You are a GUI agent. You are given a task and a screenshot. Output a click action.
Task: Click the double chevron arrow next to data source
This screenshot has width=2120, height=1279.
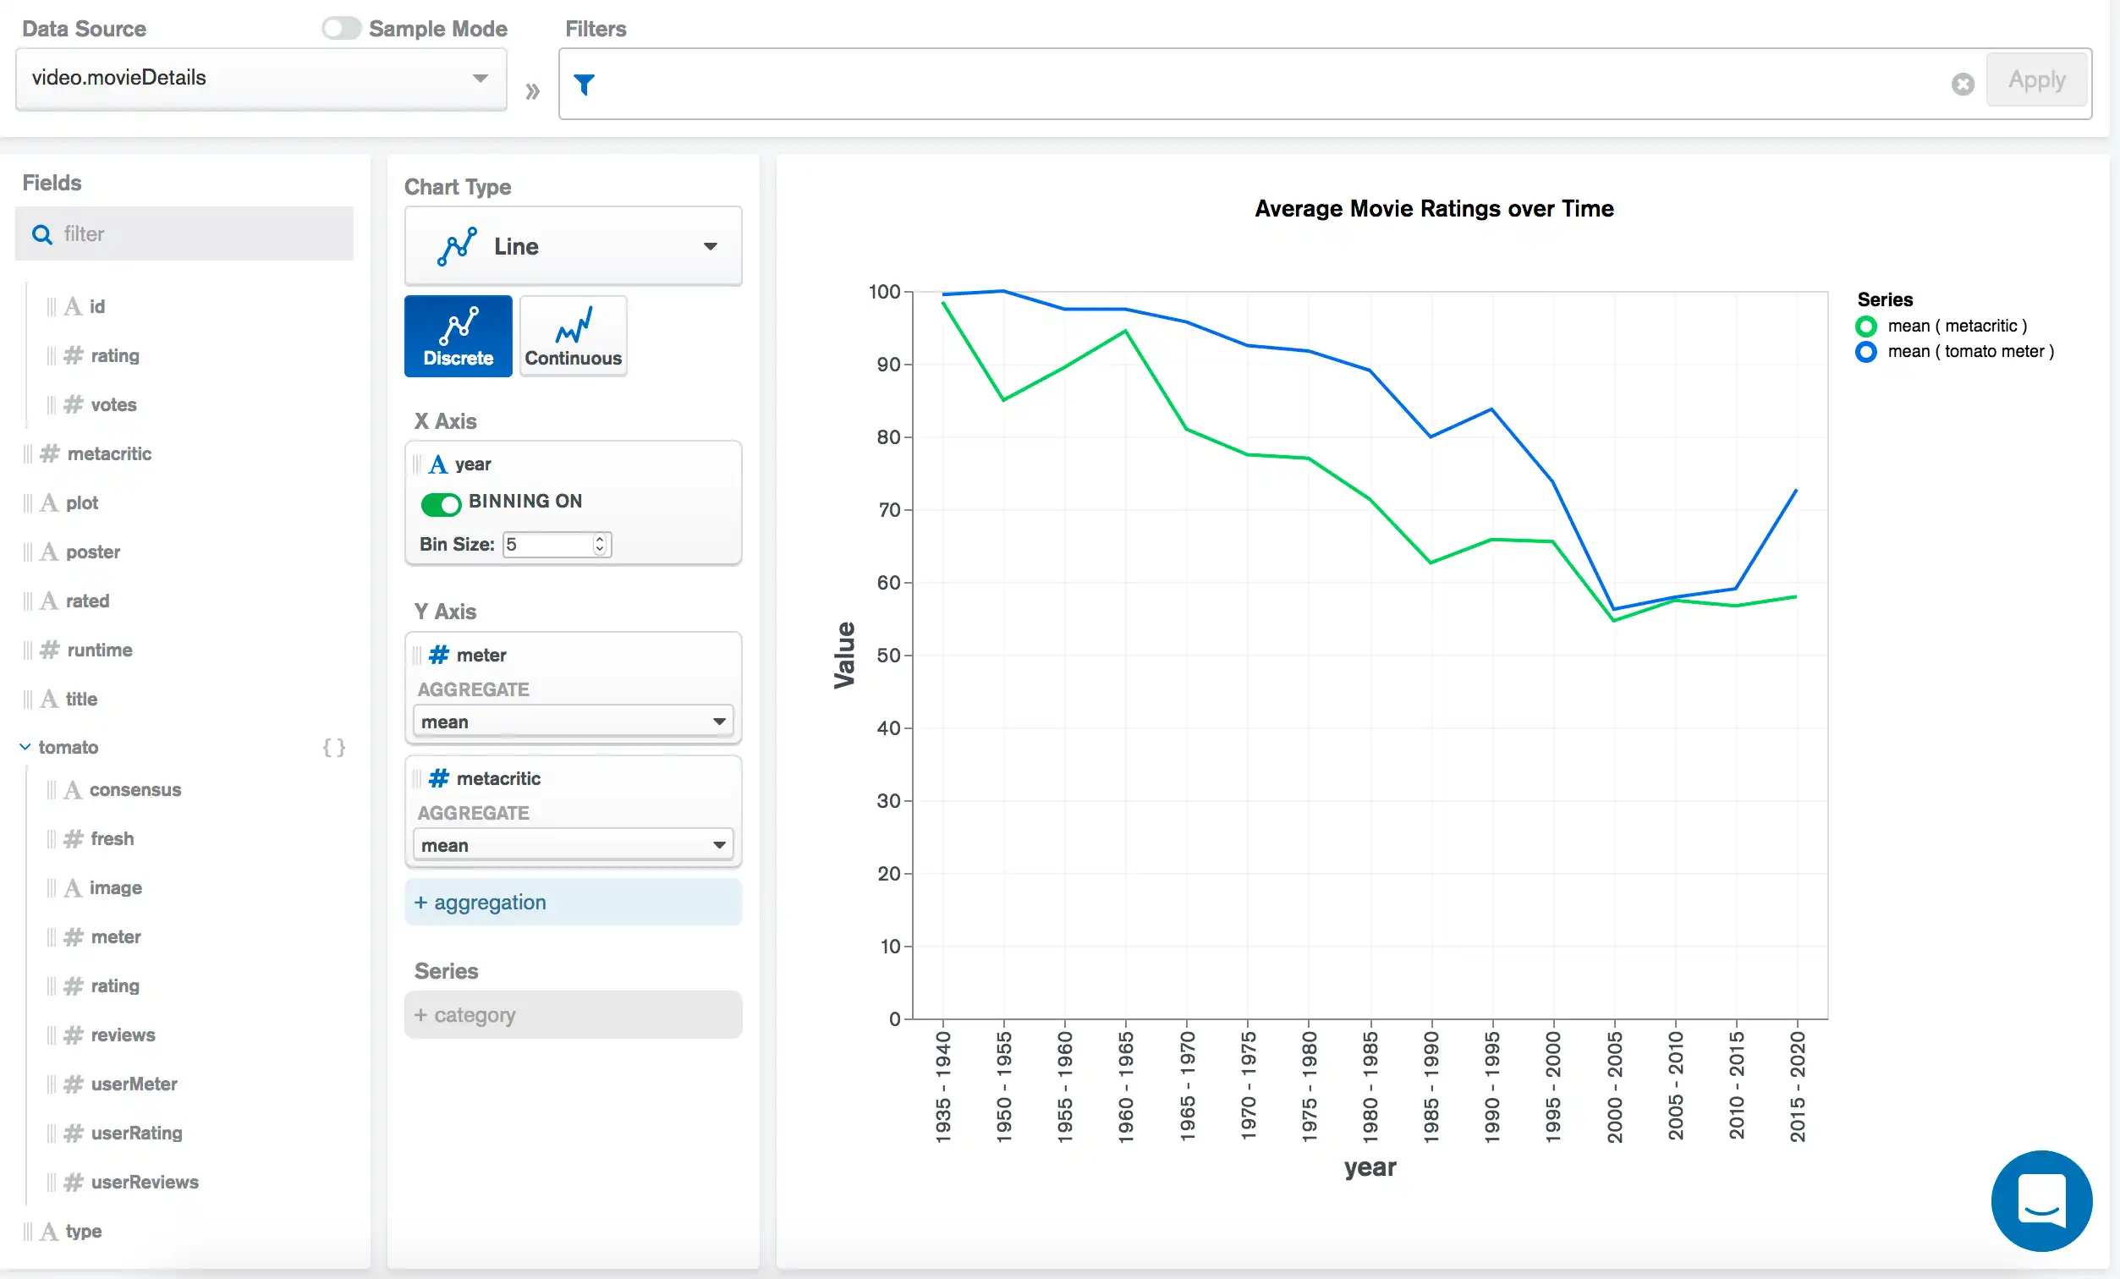point(533,91)
